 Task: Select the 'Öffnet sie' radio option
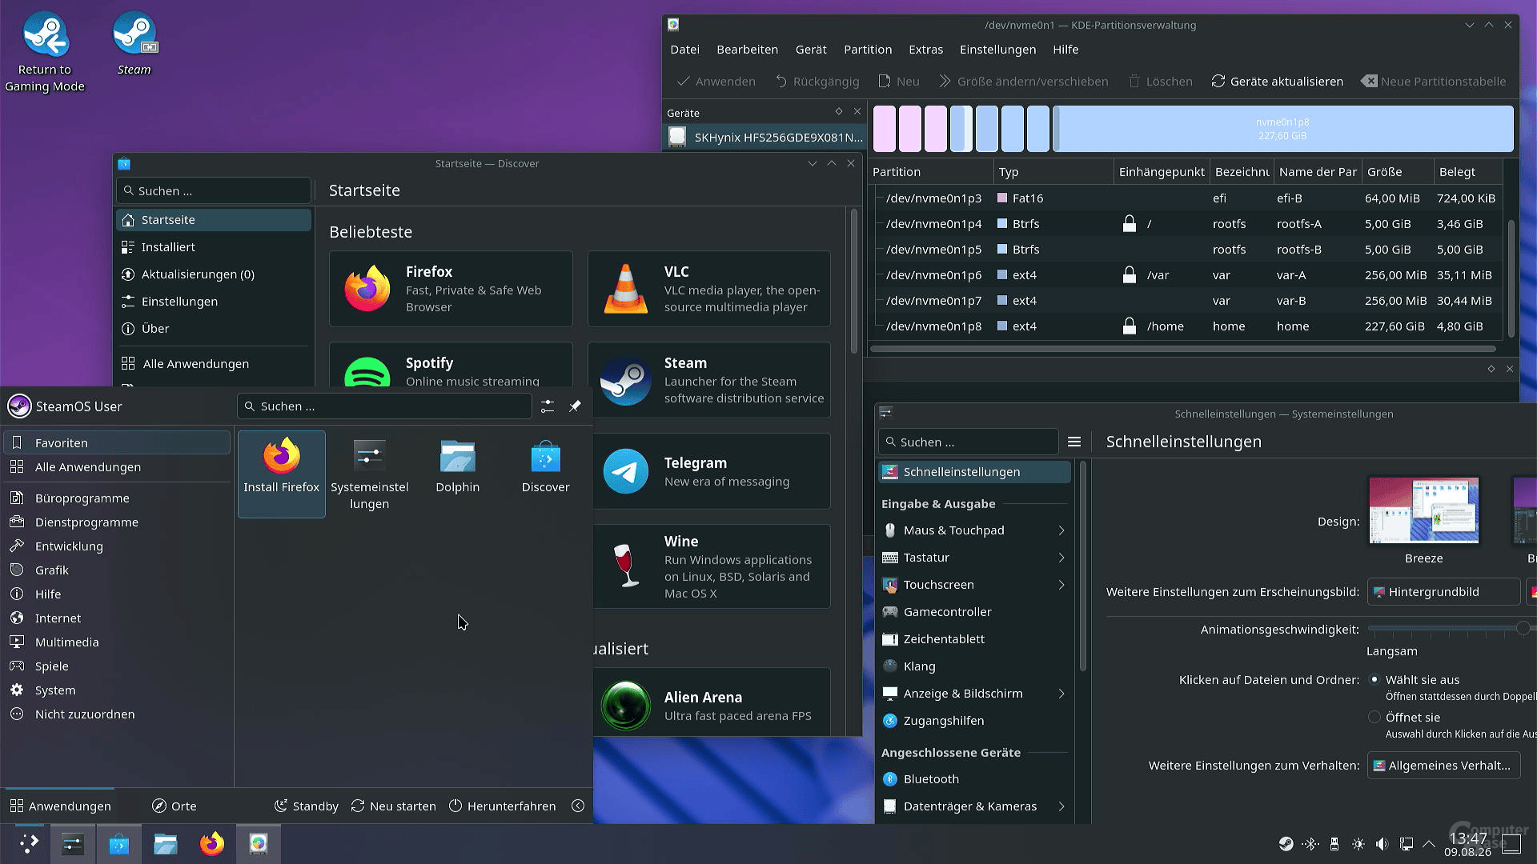pos(1374,718)
